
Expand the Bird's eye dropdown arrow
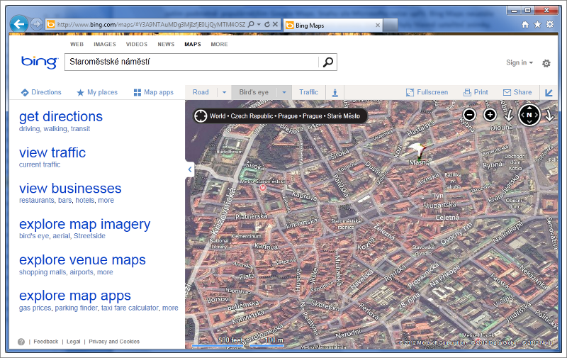pos(284,92)
